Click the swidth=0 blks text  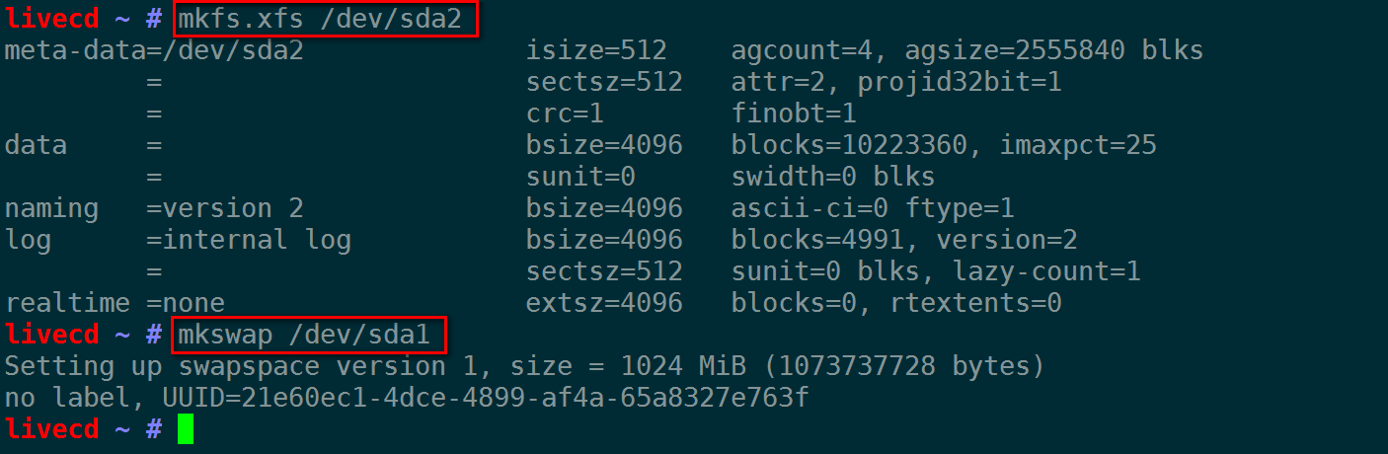[x=833, y=177]
